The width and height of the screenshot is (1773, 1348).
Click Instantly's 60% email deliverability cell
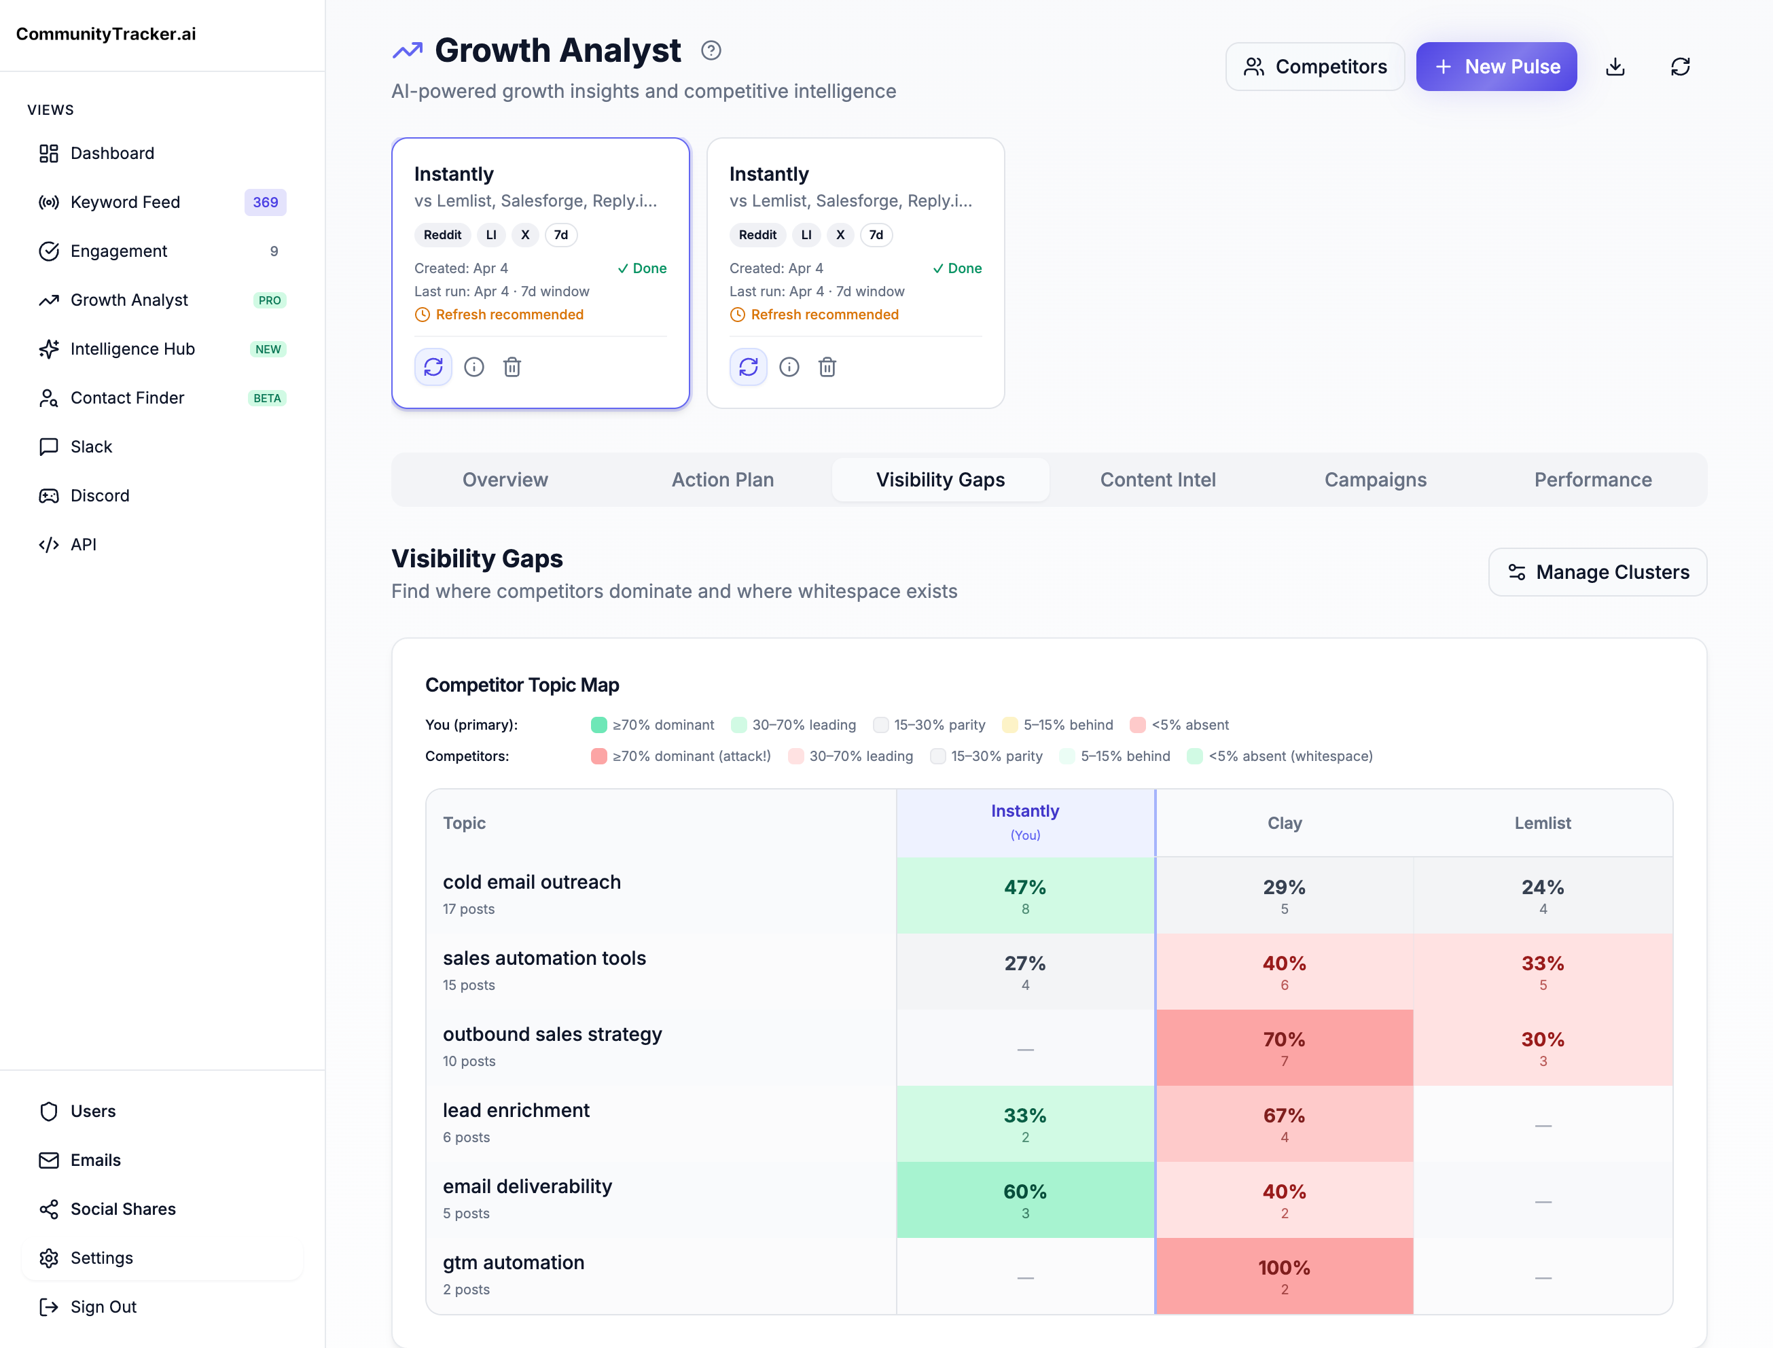point(1024,1201)
